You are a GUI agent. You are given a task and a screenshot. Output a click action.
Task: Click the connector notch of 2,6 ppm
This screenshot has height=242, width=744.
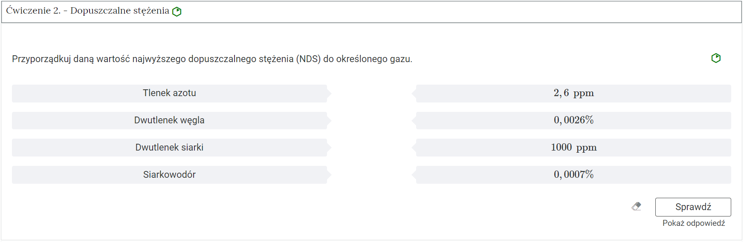(x=414, y=94)
